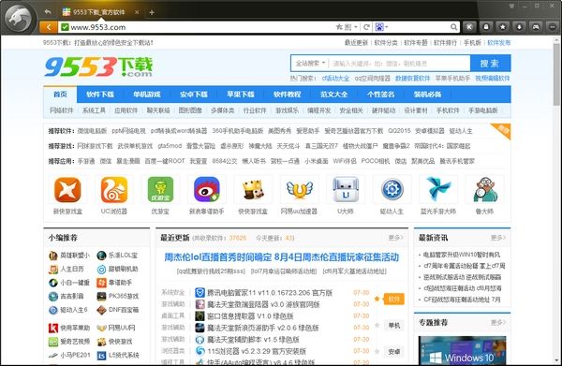
Task: Open favorites star toolbar button
Action: 503,27
